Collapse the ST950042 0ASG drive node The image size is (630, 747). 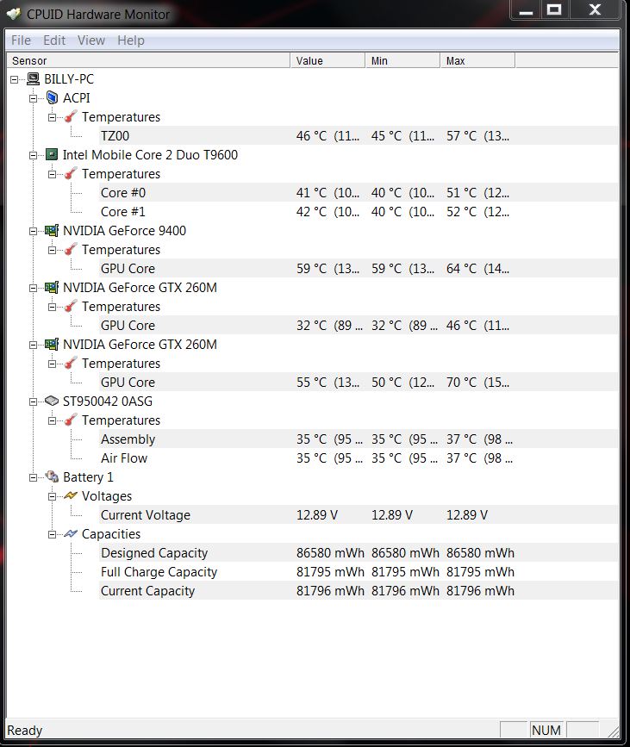34,402
